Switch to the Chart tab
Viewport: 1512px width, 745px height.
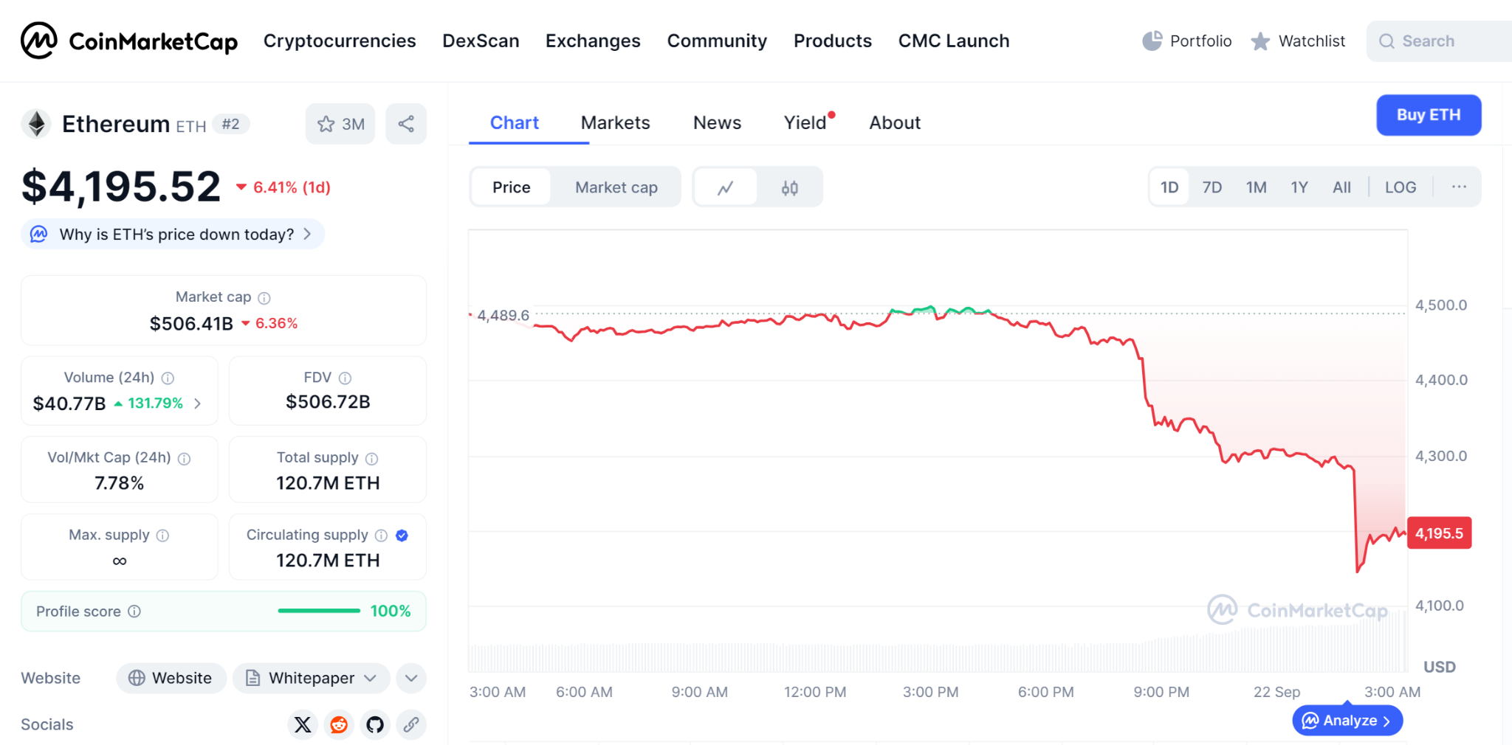pos(515,122)
